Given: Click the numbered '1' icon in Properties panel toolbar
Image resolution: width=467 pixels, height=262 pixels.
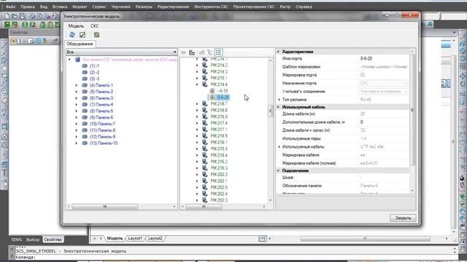Looking at the screenshot, I should tap(20, 41).
